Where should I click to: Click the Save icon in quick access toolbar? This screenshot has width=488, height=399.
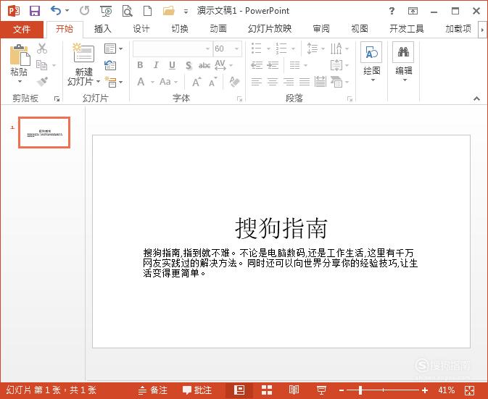(35, 11)
